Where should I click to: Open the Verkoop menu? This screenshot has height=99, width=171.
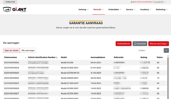pos(84,10)
